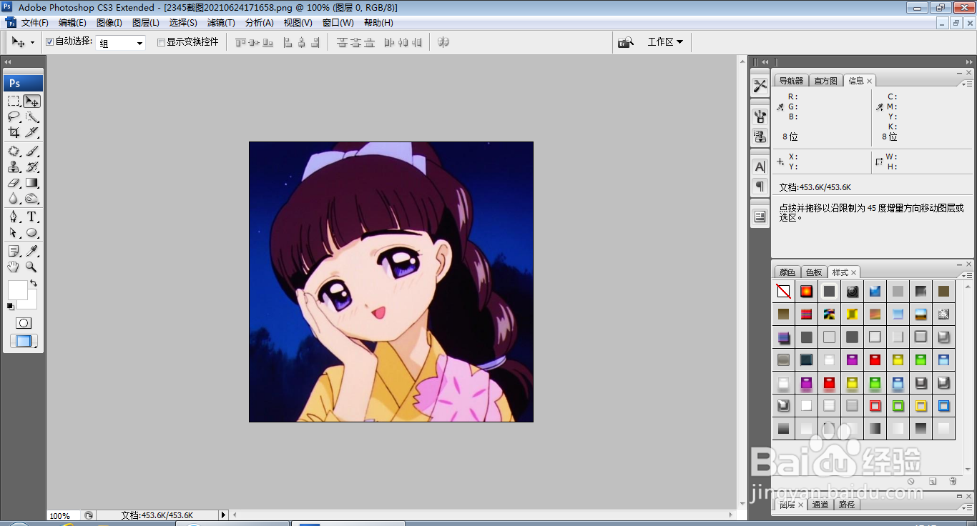This screenshot has width=977, height=526.
Task: Click the Go to Bridge icon
Action: pos(626,42)
